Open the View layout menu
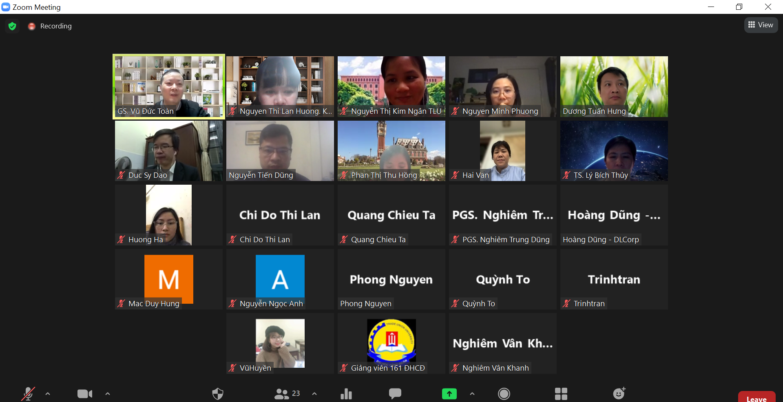The width and height of the screenshot is (783, 402). coord(761,25)
